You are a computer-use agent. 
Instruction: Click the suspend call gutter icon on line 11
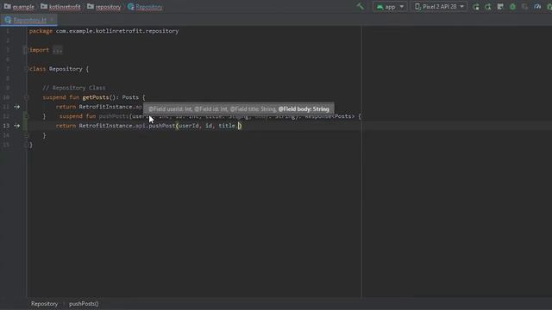[16, 107]
